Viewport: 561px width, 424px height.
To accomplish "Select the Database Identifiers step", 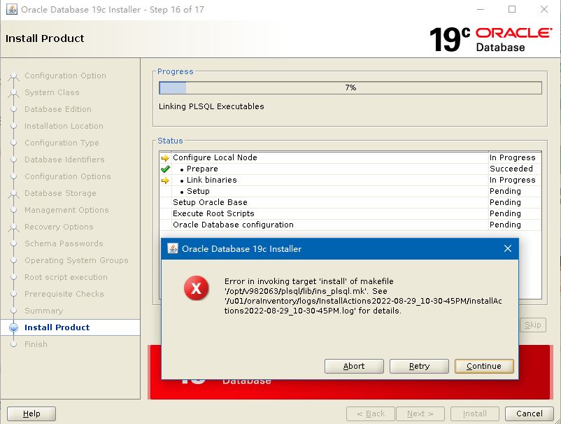I will (x=64, y=160).
